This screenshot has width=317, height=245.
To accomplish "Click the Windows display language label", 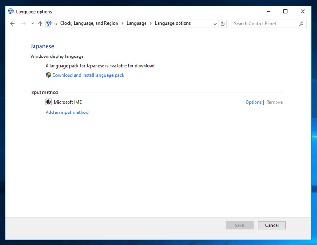I will pos(57,56).
